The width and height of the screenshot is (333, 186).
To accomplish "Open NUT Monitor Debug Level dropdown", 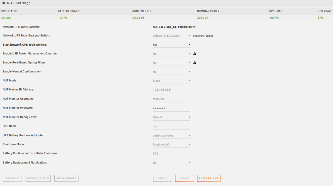I will (x=171, y=117).
